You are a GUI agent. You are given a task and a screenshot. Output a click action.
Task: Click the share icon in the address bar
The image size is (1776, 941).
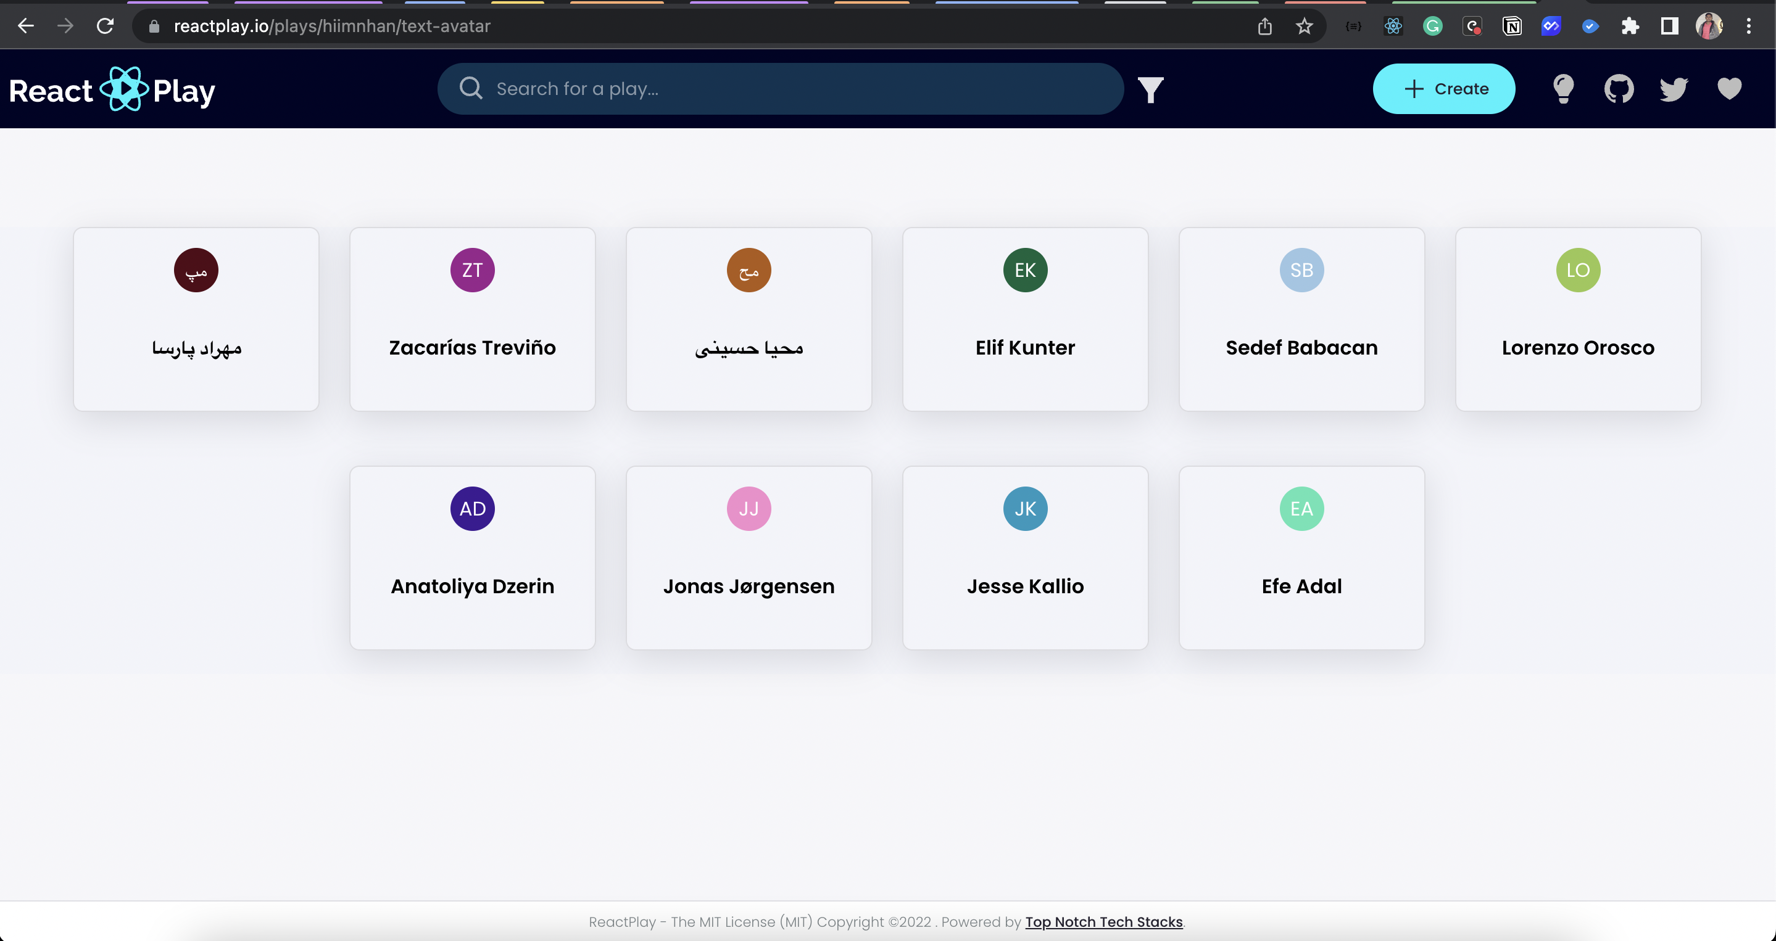(1264, 25)
